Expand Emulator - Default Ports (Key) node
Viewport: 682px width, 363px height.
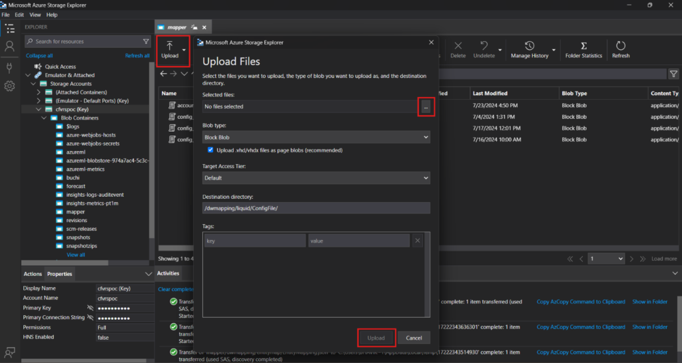(39, 101)
